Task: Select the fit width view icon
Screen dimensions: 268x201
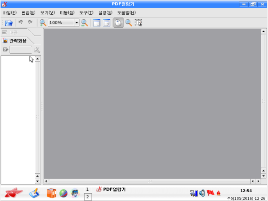Action: pyautogui.click(x=107, y=23)
